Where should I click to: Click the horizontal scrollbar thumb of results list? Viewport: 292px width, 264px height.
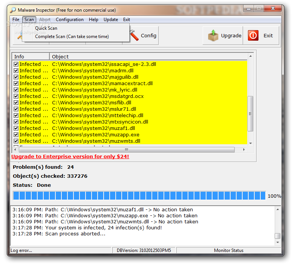tap(127, 150)
